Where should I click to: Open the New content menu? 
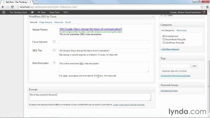click(42, 12)
